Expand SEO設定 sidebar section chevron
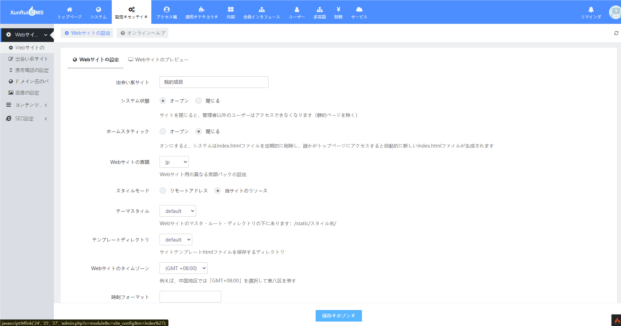 coord(46,119)
